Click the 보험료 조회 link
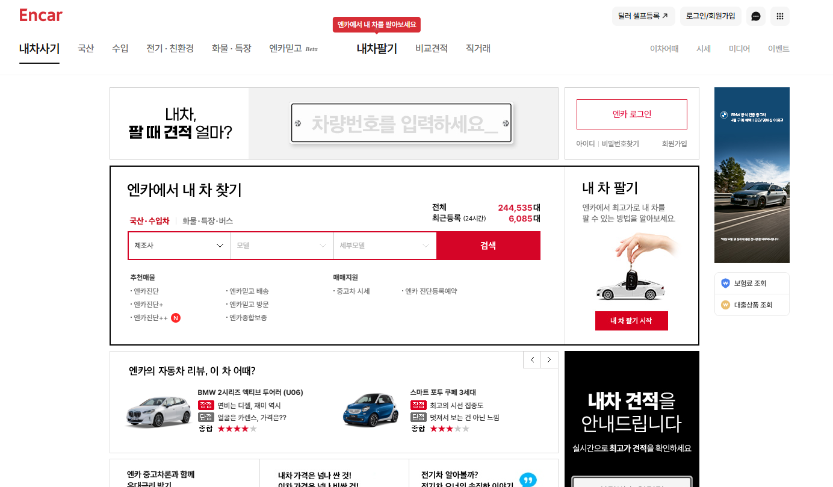The width and height of the screenshot is (833, 487). [751, 283]
